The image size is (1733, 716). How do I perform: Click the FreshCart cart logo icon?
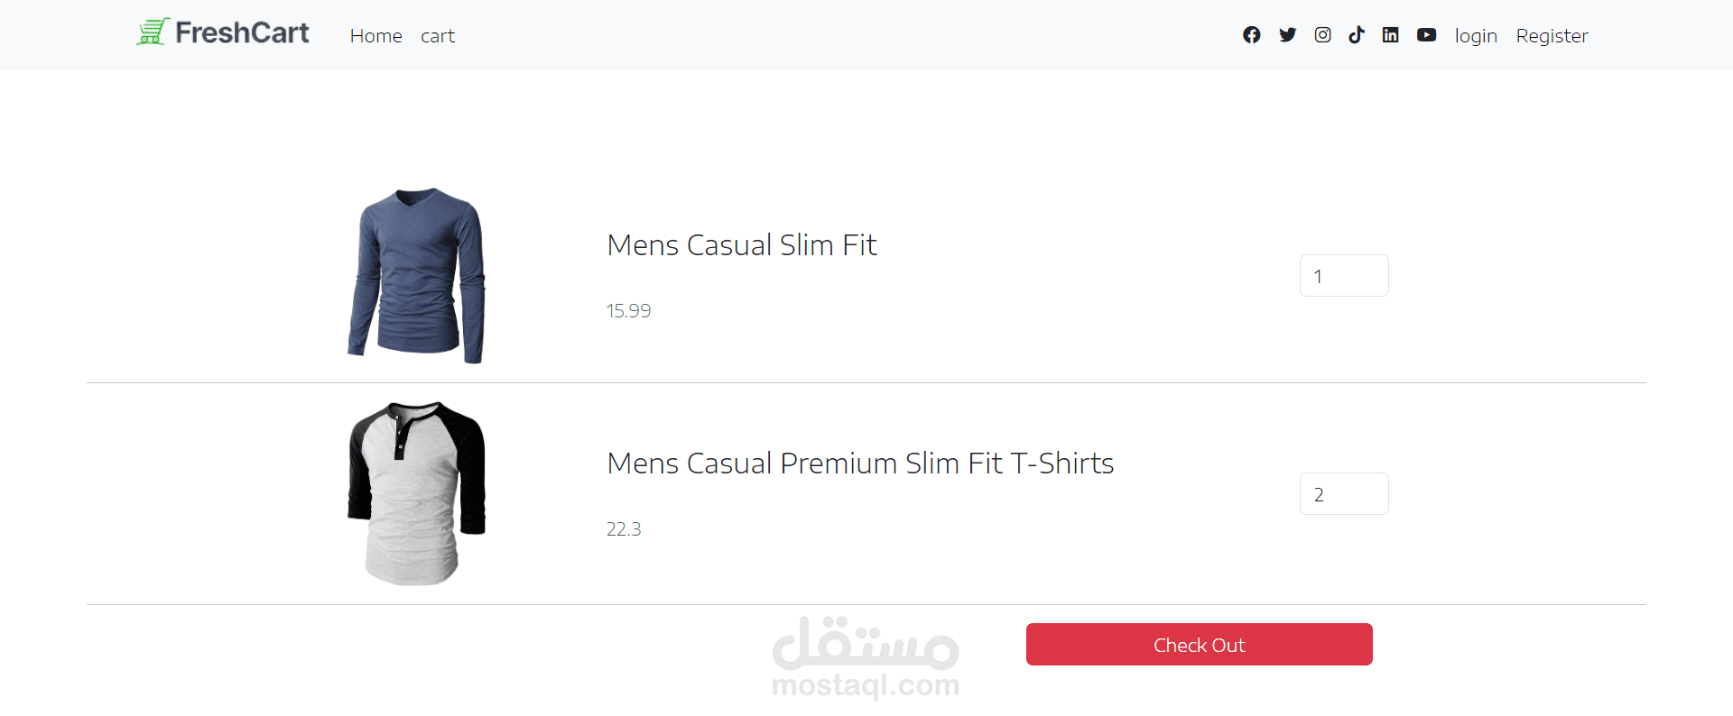152,32
